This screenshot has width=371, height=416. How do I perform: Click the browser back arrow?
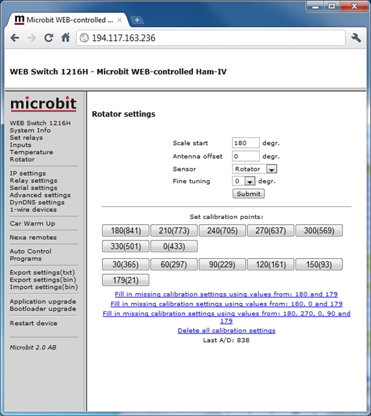(15, 38)
